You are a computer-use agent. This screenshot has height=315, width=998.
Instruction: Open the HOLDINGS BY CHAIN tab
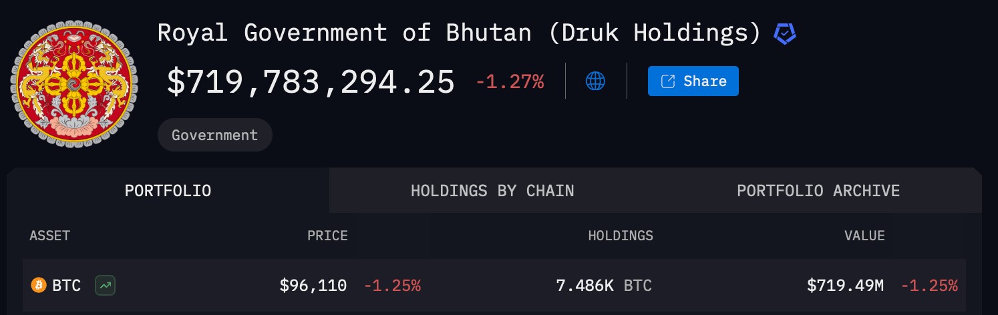[492, 191]
